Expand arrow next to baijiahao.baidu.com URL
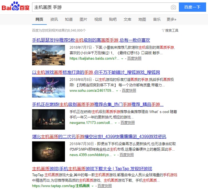The width and height of the screenshot is (208, 189). tap(122, 59)
